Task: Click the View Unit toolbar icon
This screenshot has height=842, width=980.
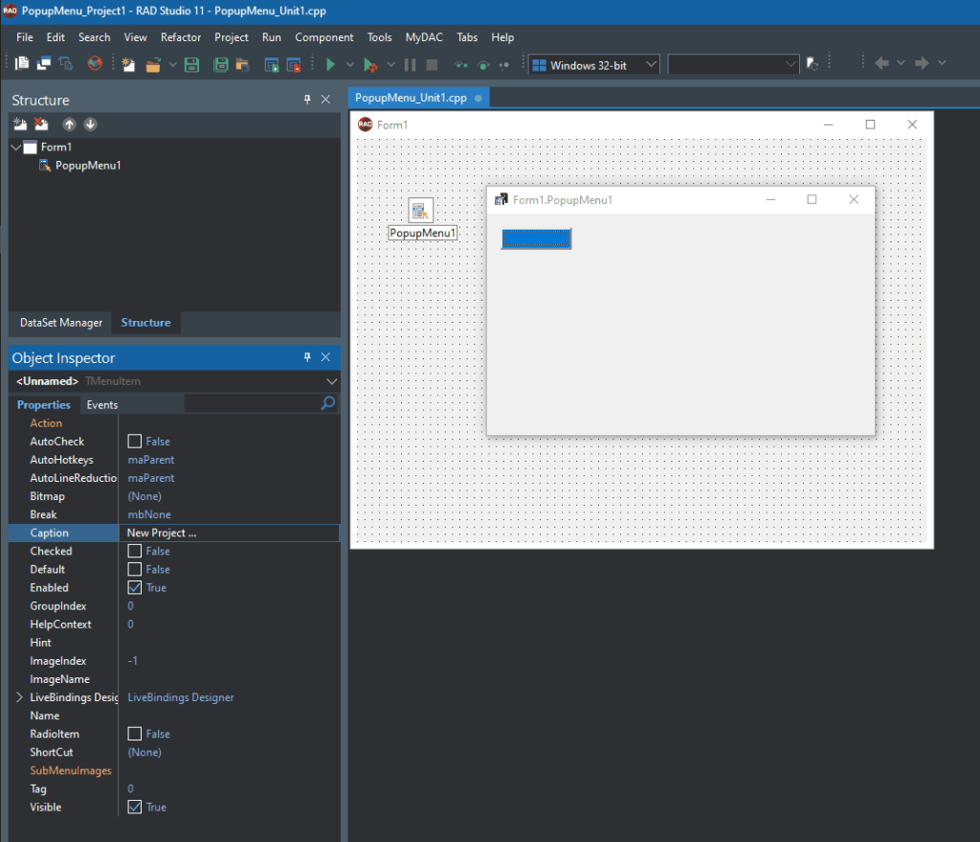Action: pos(22,63)
